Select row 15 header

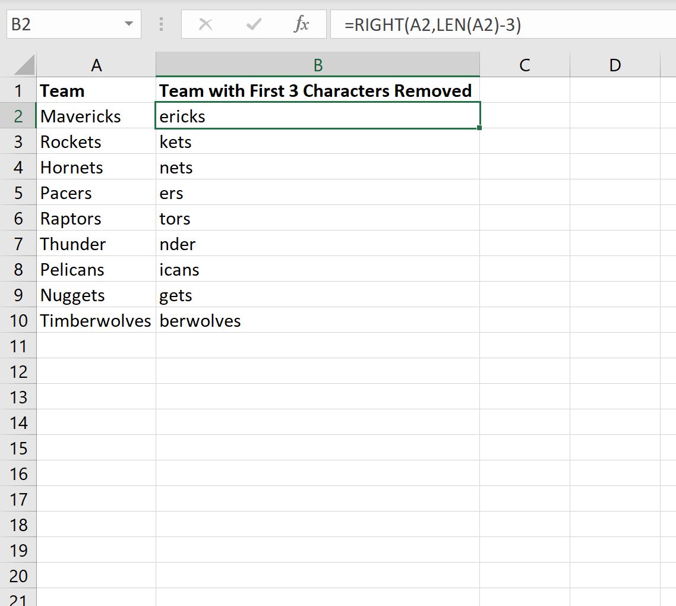point(18,448)
